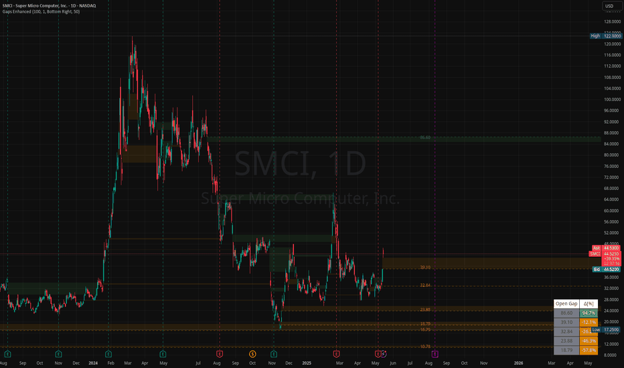
Task: Open the green earnings marker near Feb 2024
Action: pyautogui.click(x=108, y=354)
